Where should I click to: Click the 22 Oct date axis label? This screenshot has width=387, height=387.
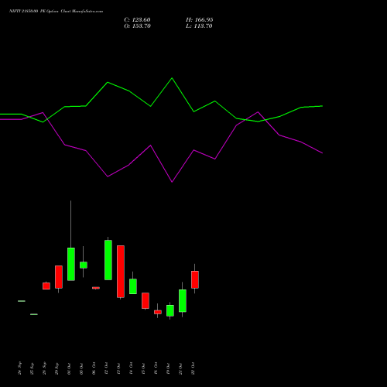pyautogui.click(x=193, y=368)
